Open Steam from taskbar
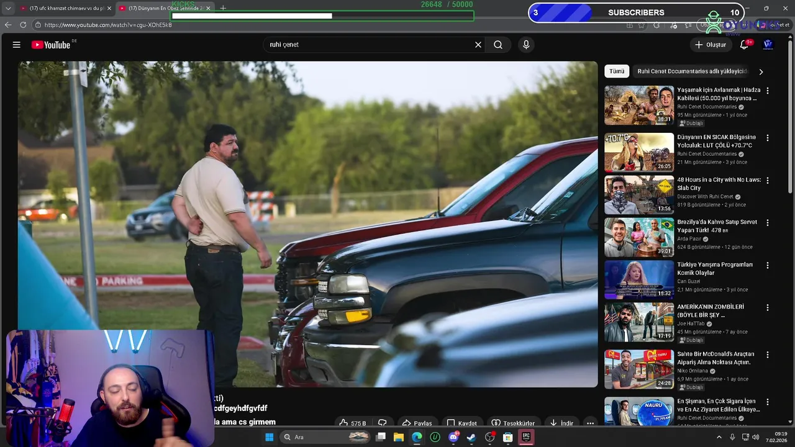Image resolution: width=795 pixels, height=447 pixels. tap(471, 437)
